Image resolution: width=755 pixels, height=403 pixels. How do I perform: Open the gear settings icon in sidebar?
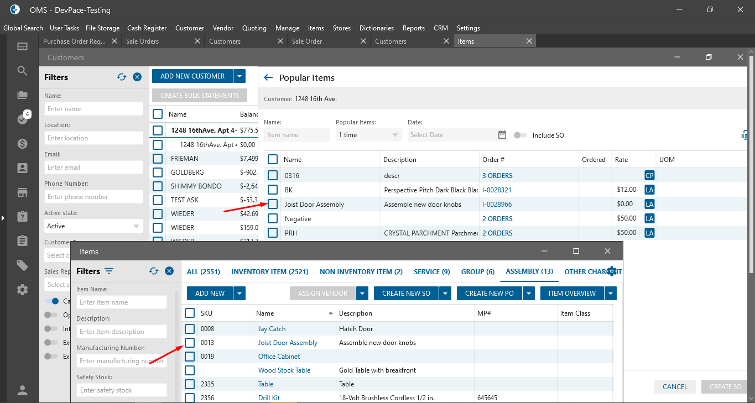(x=22, y=290)
